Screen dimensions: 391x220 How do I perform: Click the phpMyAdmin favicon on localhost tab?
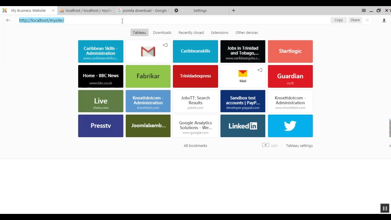(x=62, y=11)
